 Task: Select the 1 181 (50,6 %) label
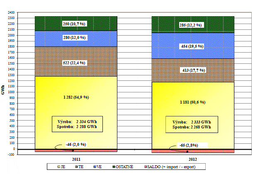click(193, 102)
